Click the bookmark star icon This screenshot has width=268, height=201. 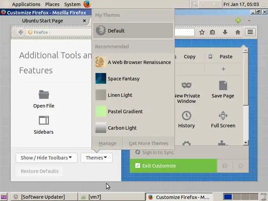click(202, 32)
